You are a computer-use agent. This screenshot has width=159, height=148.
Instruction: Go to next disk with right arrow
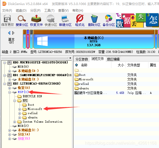pos(13,33)
